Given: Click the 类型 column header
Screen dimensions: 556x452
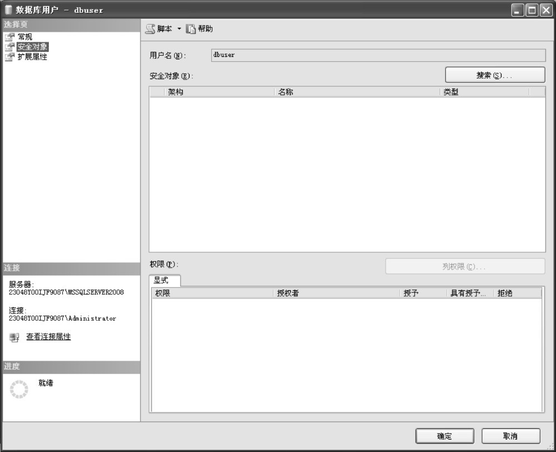Looking at the screenshot, I should [484, 92].
